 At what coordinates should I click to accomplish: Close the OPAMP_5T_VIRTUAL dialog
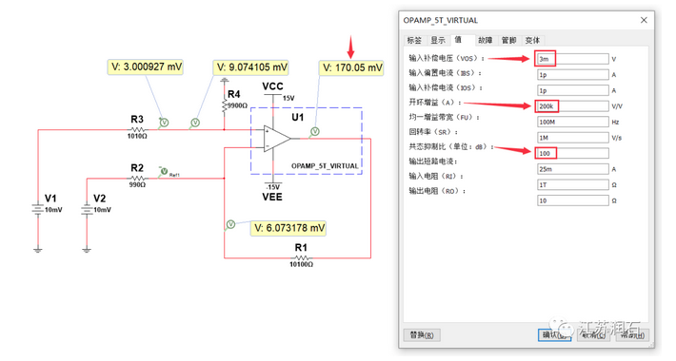tap(644, 20)
